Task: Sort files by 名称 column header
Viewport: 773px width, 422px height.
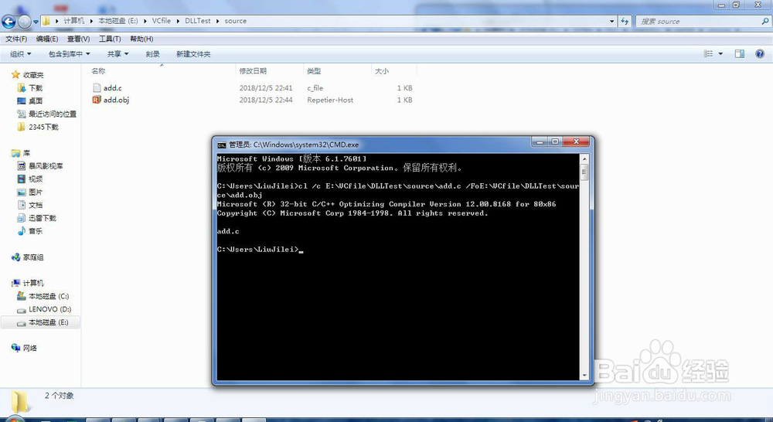Action: pyautogui.click(x=162, y=71)
